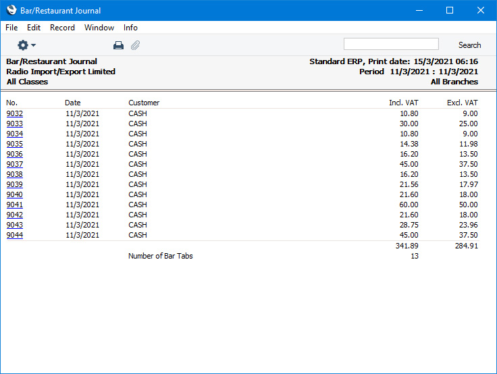Screen dimensions: 497x374
Task: Click the Standard ERP print date text
Action: coord(394,61)
